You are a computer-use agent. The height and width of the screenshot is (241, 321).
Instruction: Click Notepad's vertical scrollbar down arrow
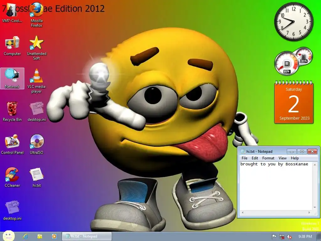pos(315,207)
